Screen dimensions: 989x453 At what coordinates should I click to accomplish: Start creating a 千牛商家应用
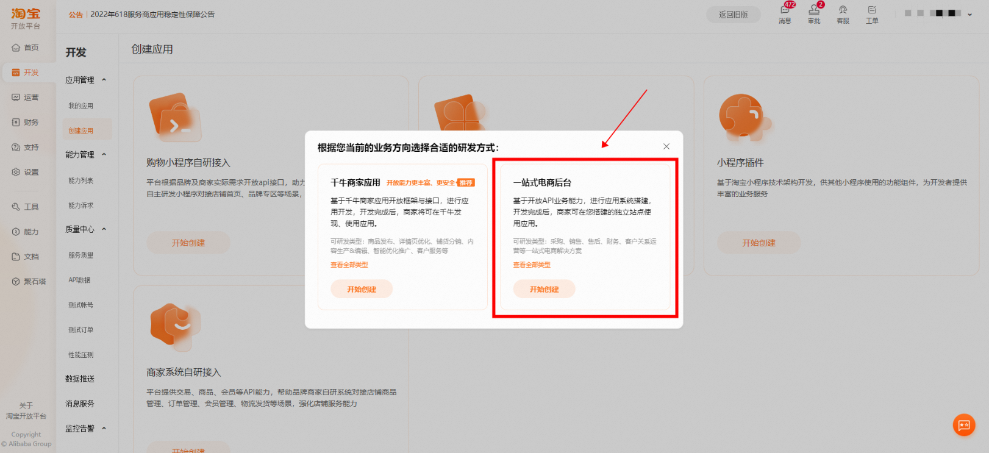[362, 289]
